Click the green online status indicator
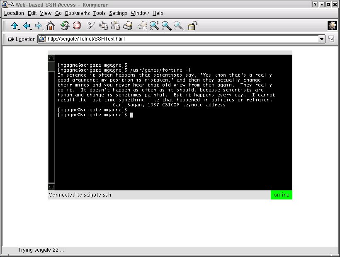The image size is (340, 257). [282, 195]
